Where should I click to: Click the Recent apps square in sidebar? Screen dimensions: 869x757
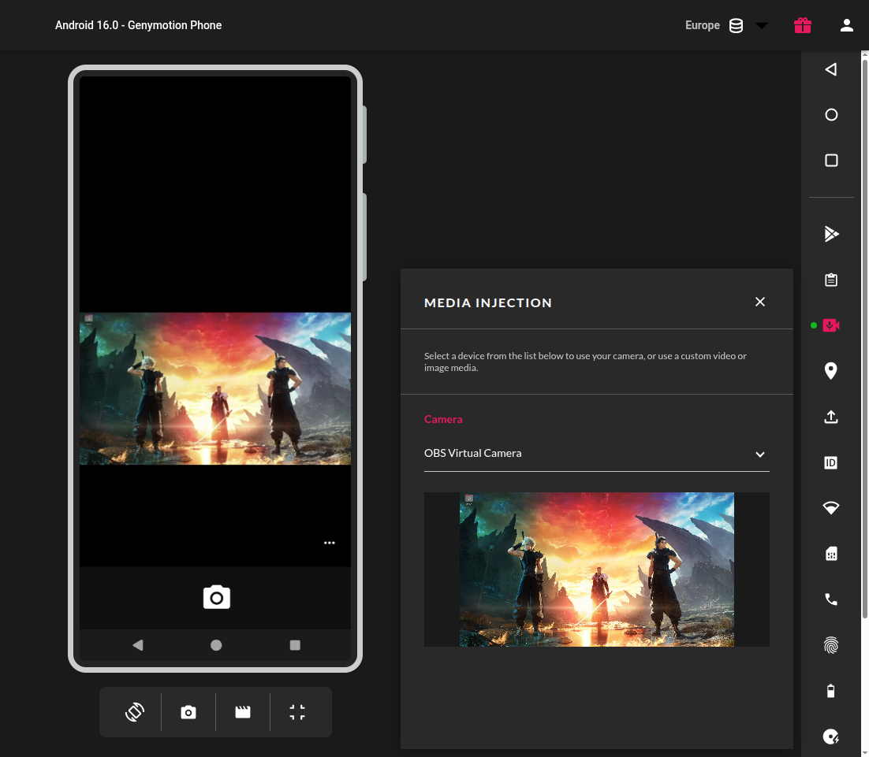click(x=831, y=161)
